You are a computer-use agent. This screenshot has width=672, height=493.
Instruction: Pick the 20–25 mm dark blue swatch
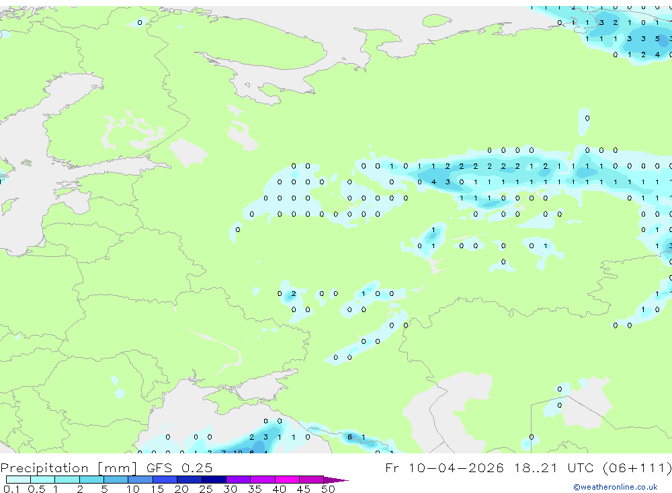(x=190, y=480)
